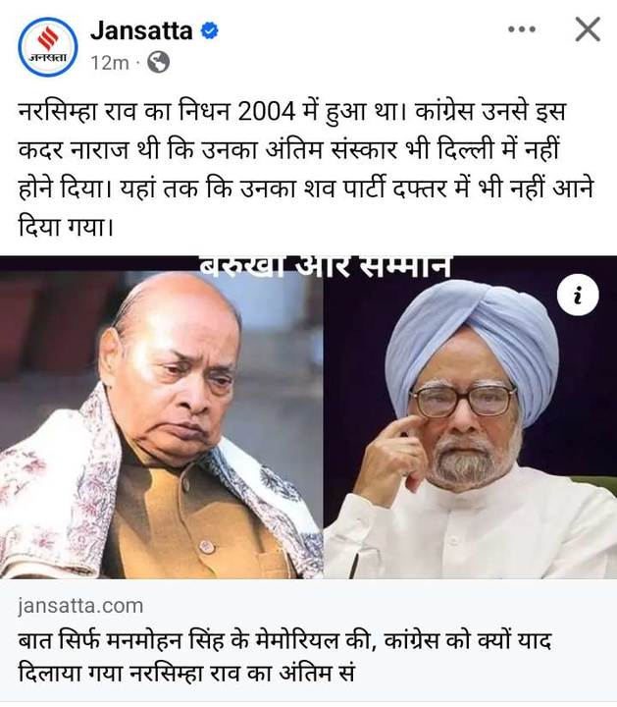Click the second line of the article headline
This screenshot has width=617, height=707.
coord(186,674)
